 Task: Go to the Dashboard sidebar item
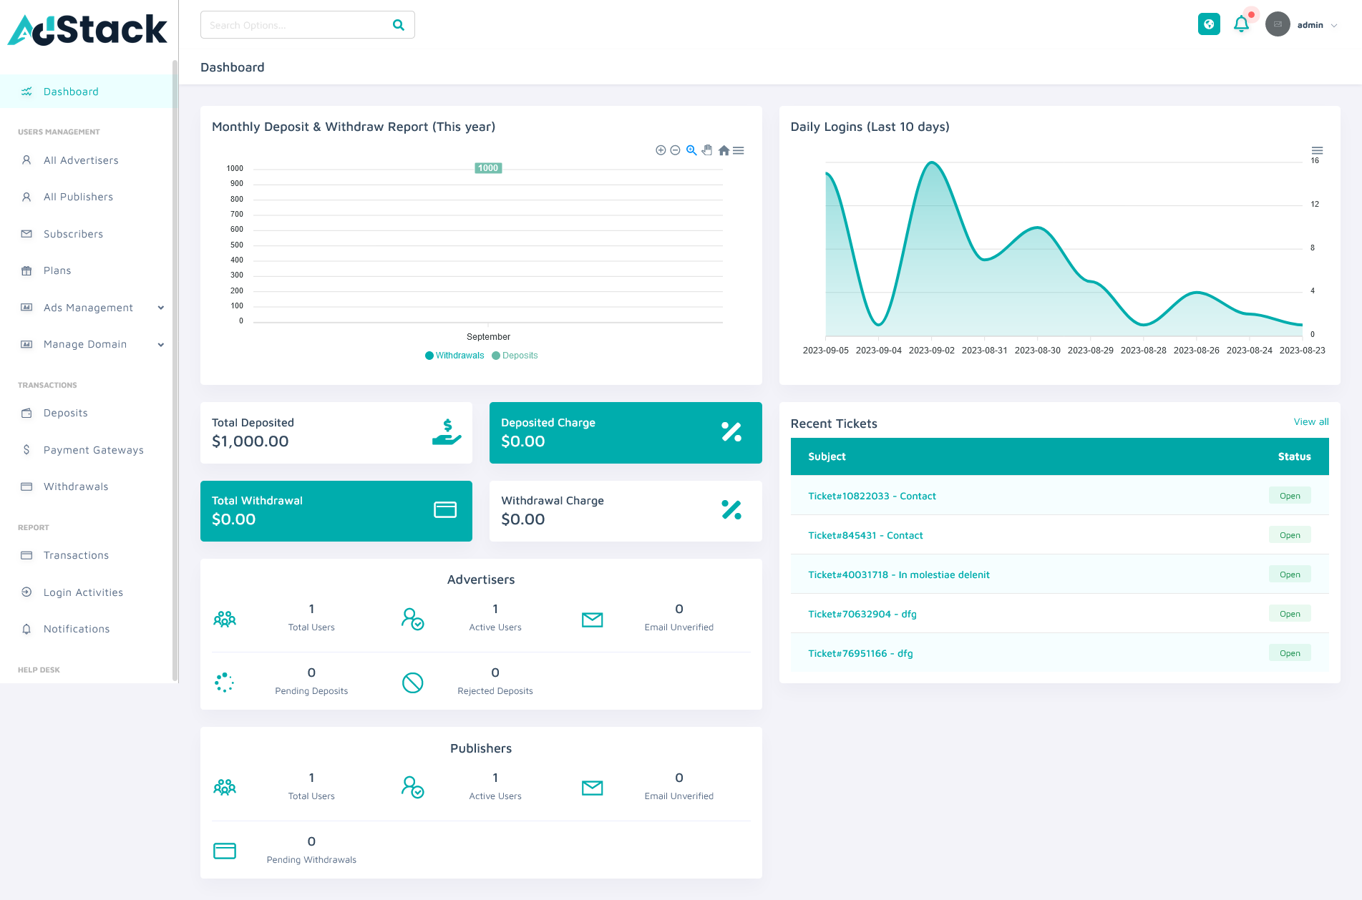tap(71, 91)
